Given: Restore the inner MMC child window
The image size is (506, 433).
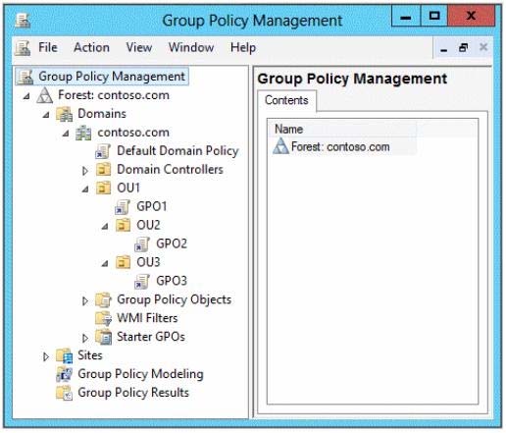Looking at the screenshot, I should [463, 48].
